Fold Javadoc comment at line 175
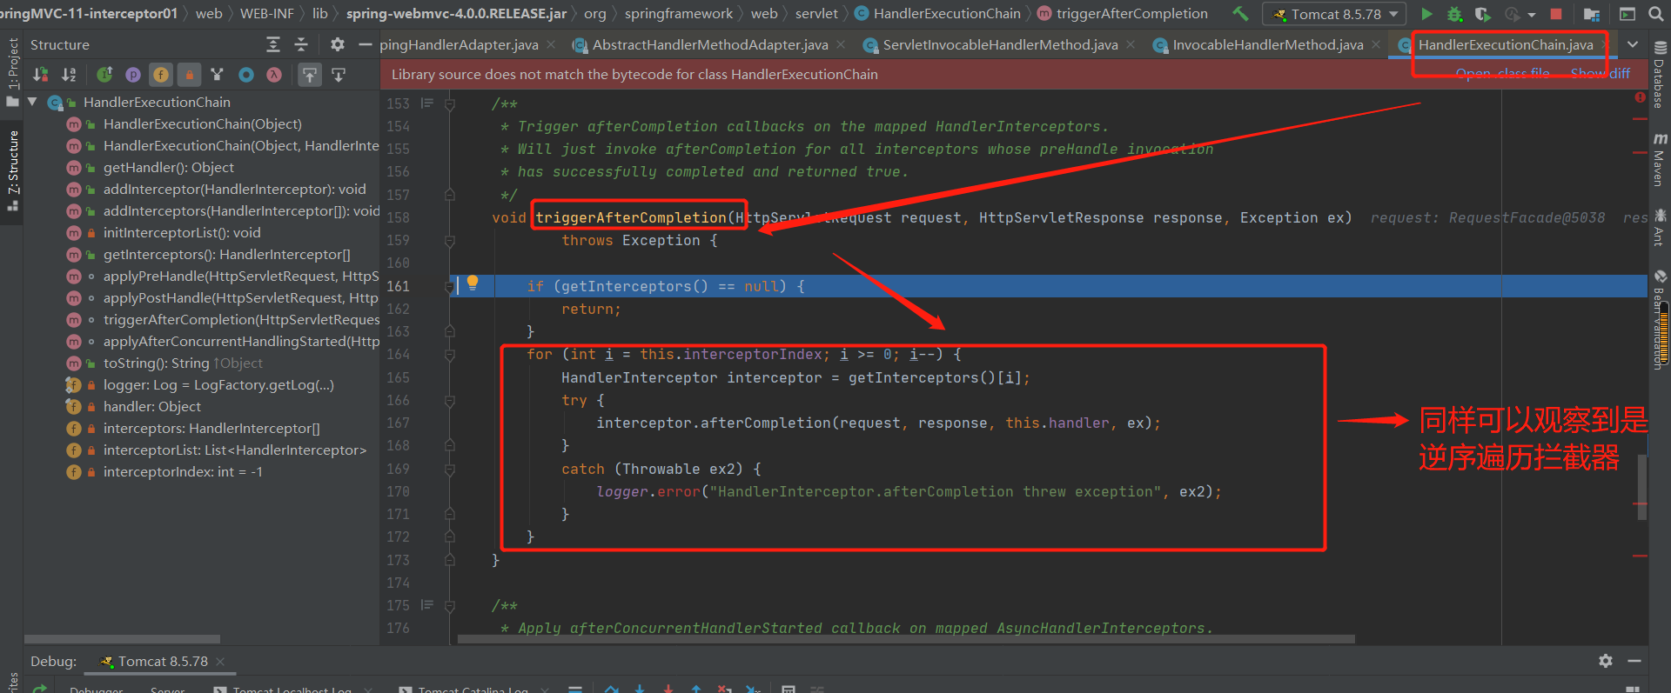Image resolution: width=1671 pixels, height=693 pixels. (x=450, y=605)
